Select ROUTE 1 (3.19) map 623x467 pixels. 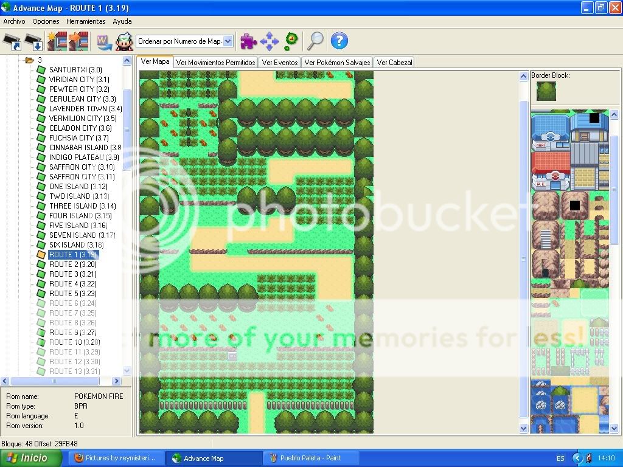tap(73, 255)
